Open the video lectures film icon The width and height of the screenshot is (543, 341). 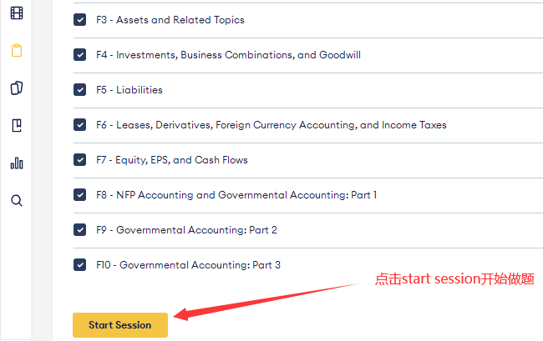coord(17,13)
